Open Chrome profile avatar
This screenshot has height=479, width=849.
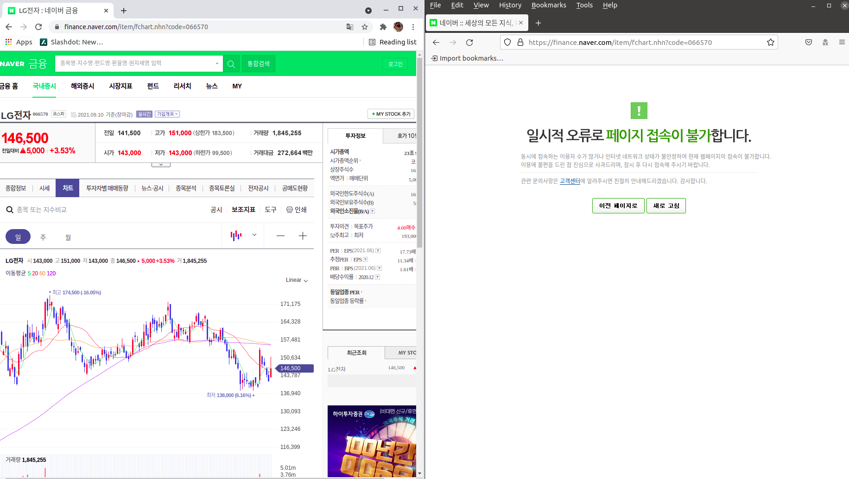click(x=398, y=27)
